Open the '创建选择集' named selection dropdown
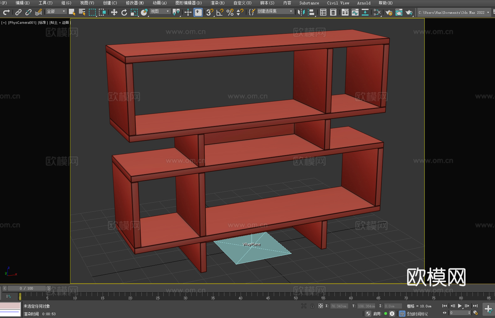 coord(275,11)
